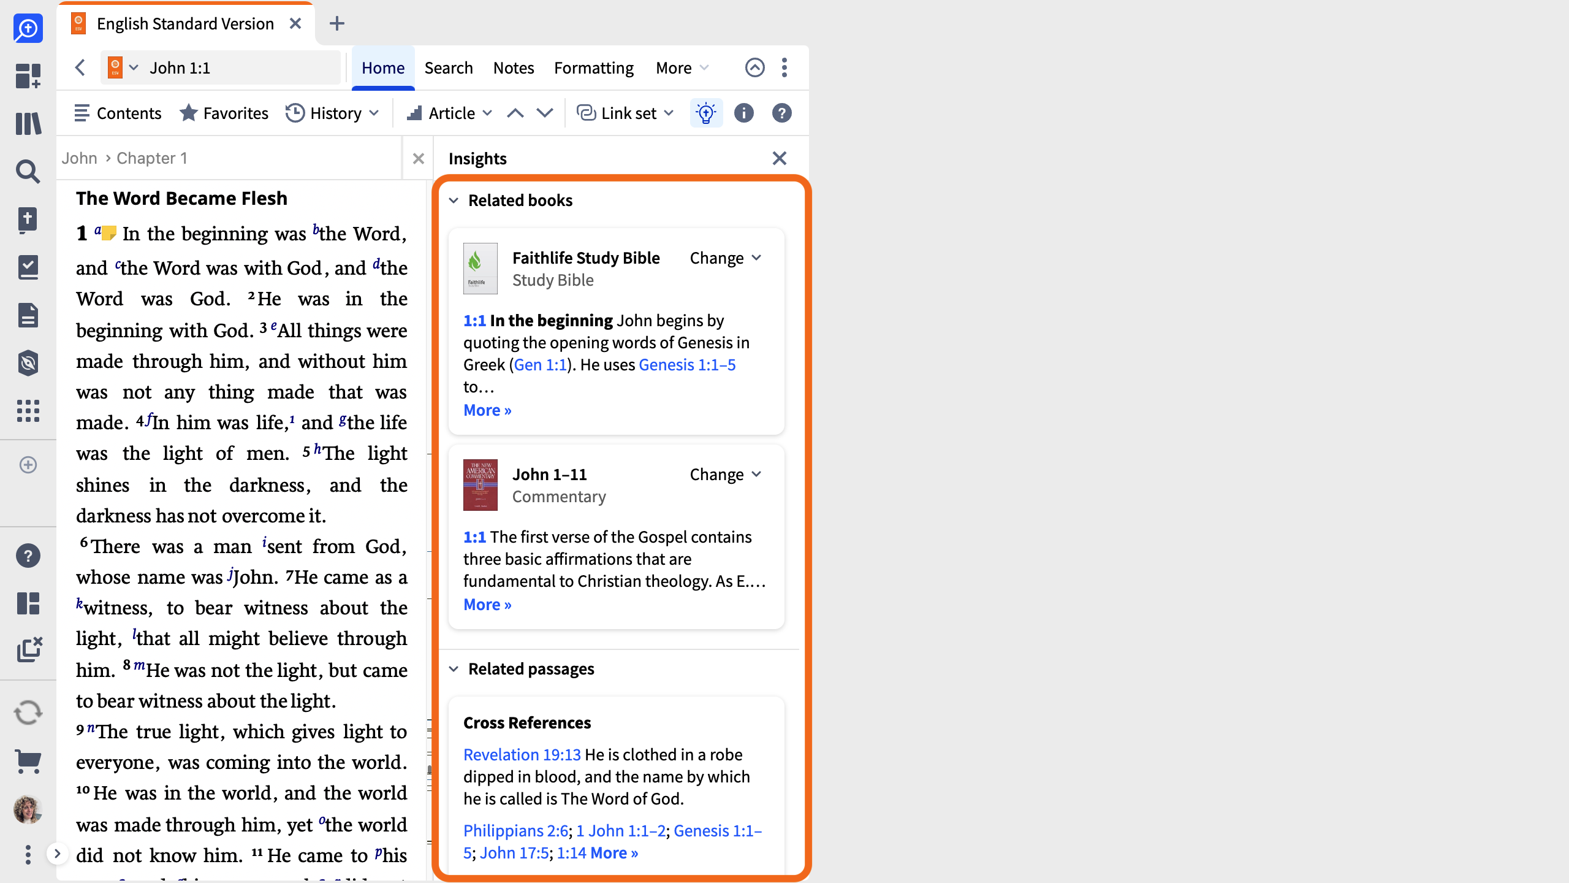This screenshot has height=883, width=1569.
Task: Click the sidebar magnifier Search icon
Action: coord(28,172)
